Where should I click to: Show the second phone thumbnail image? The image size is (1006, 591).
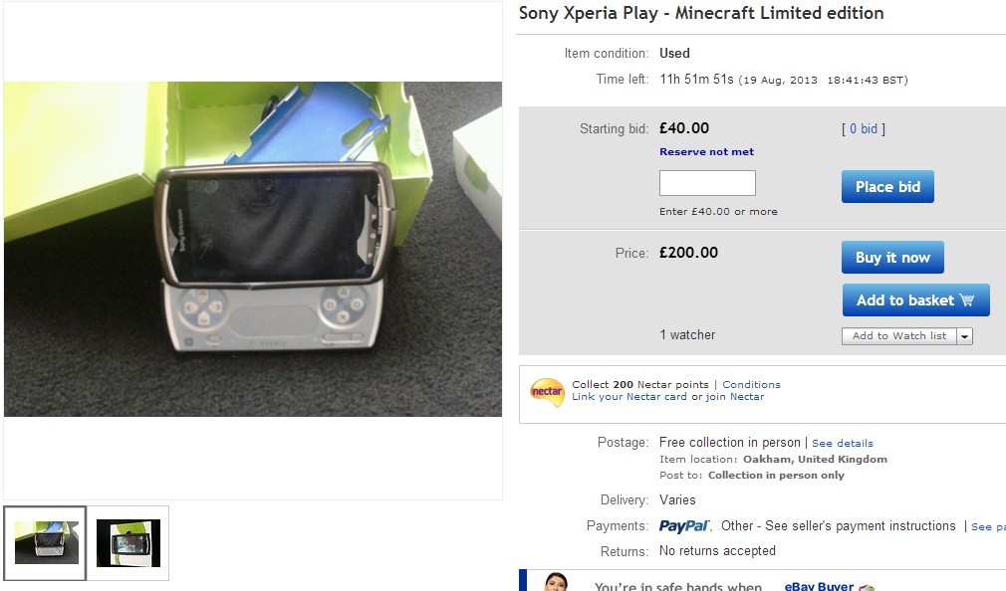click(128, 543)
